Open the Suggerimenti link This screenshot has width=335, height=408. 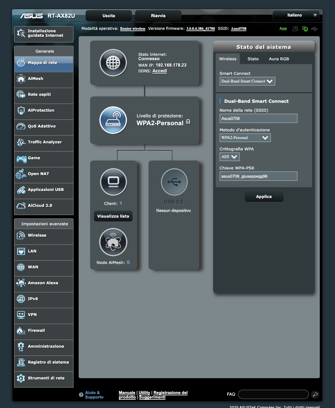point(152,397)
